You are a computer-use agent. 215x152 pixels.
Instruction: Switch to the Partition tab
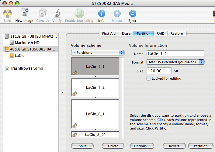coord(144,33)
